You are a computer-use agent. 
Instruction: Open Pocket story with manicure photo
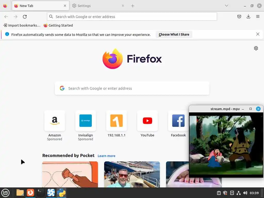[178, 174]
